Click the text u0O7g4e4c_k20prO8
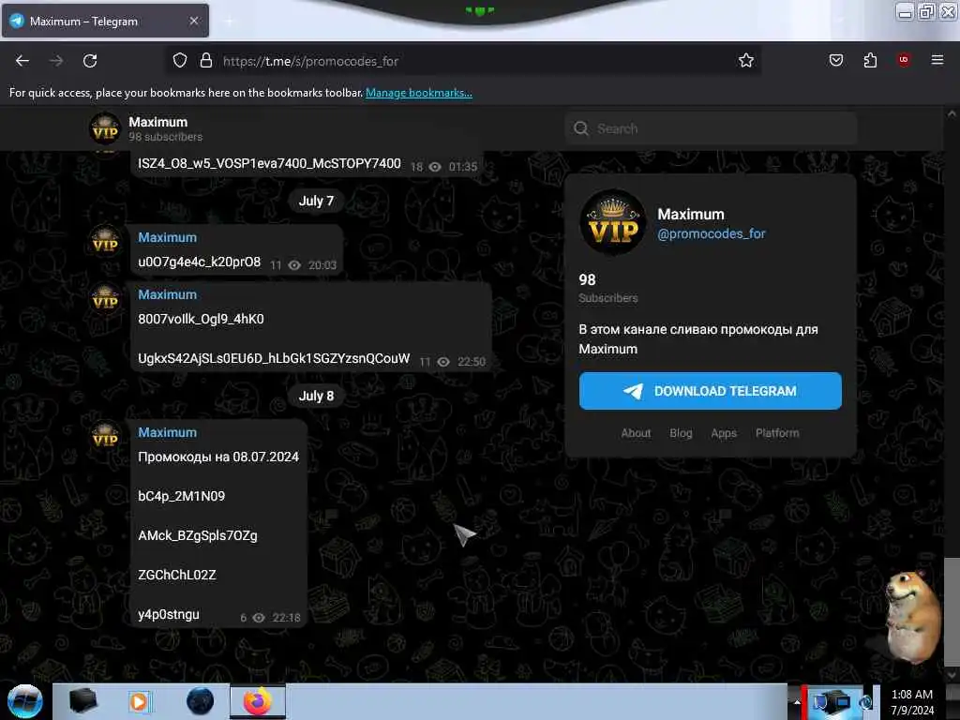The width and height of the screenshot is (960, 720). click(199, 262)
